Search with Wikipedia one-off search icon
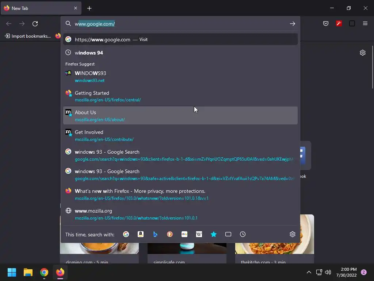This screenshot has width=374, height=281. (199, 235)
